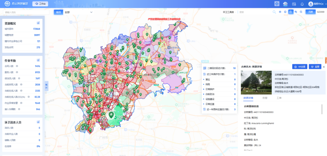Open the calendar schedule icon in header

coord(294,4)
